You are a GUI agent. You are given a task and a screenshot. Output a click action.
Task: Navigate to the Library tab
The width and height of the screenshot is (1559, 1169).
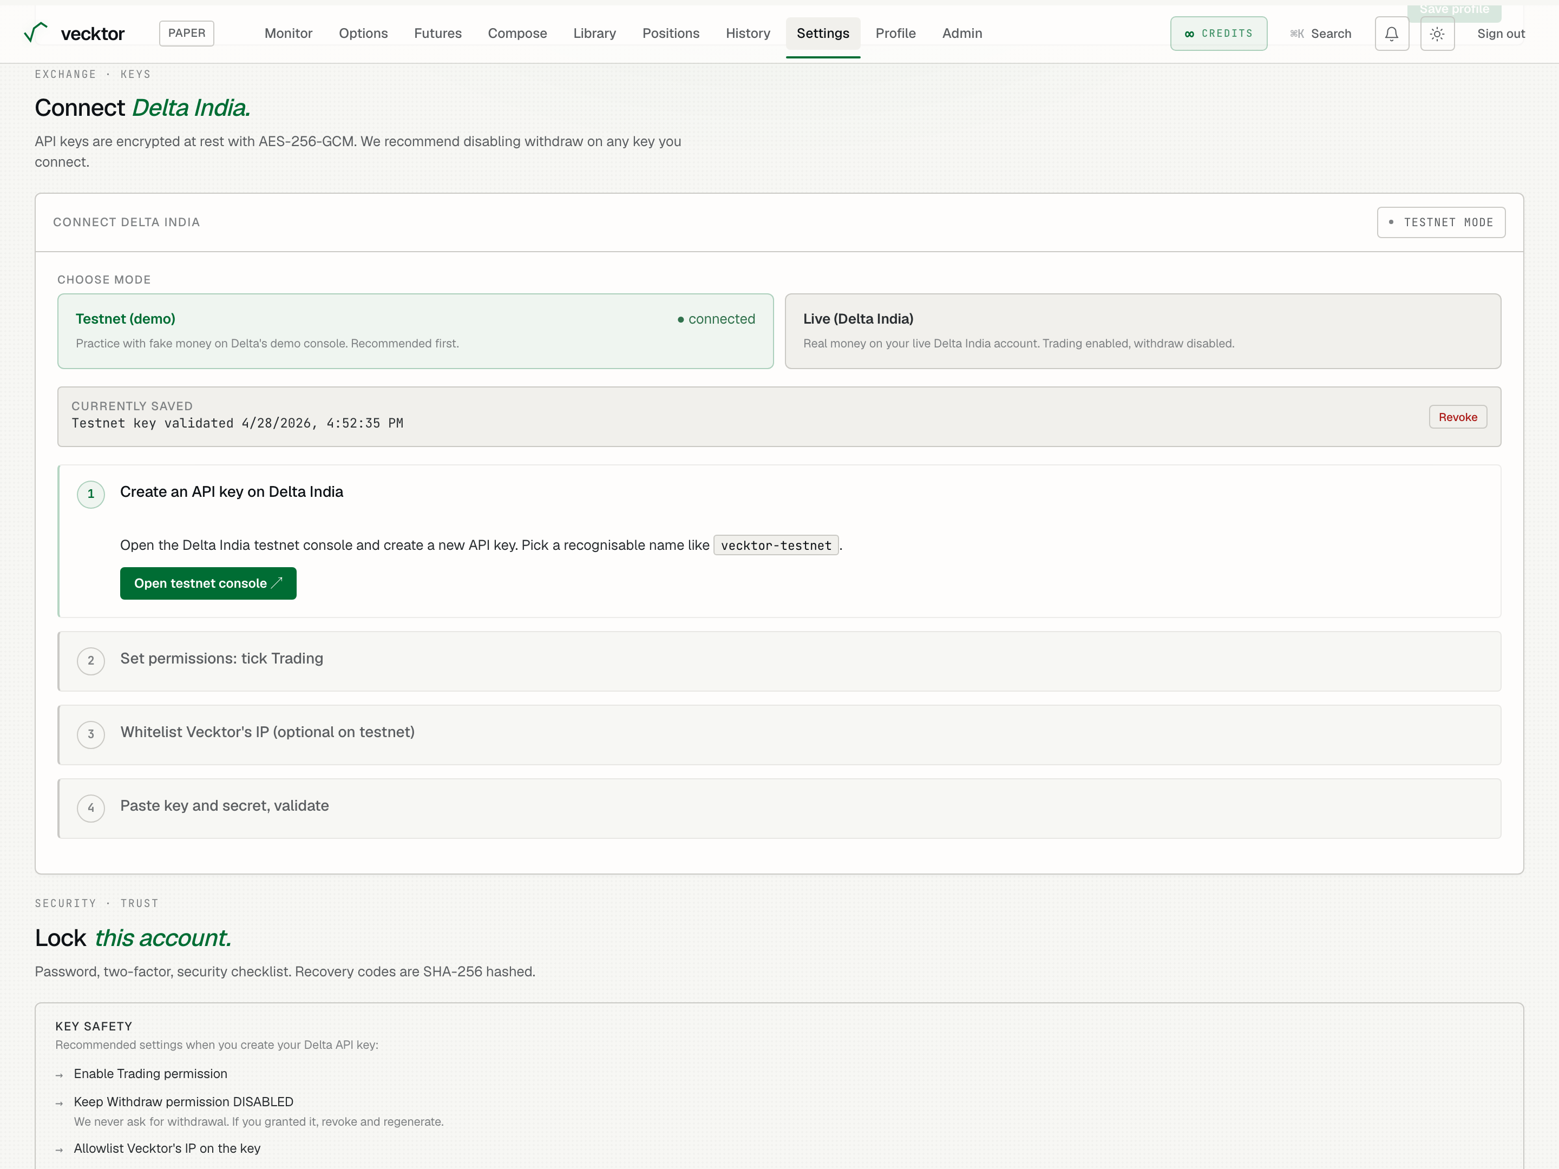[x=594, y=33]
